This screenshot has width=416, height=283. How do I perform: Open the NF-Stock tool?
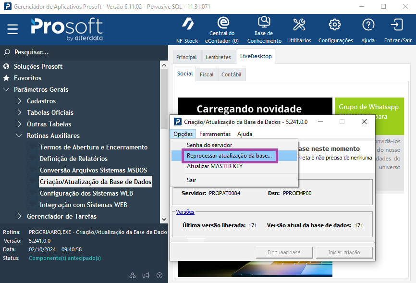[187, 30]
